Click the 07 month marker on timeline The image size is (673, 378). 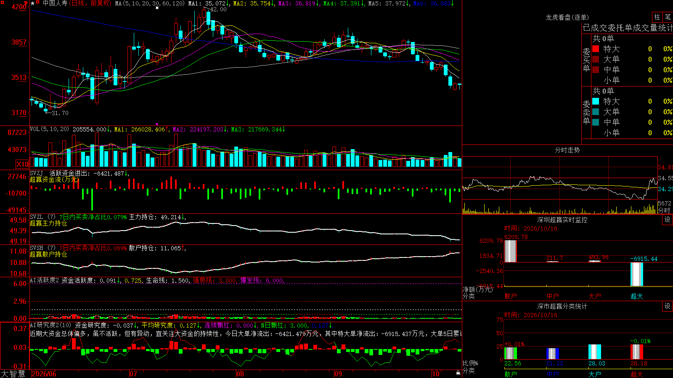pos(133,374)
